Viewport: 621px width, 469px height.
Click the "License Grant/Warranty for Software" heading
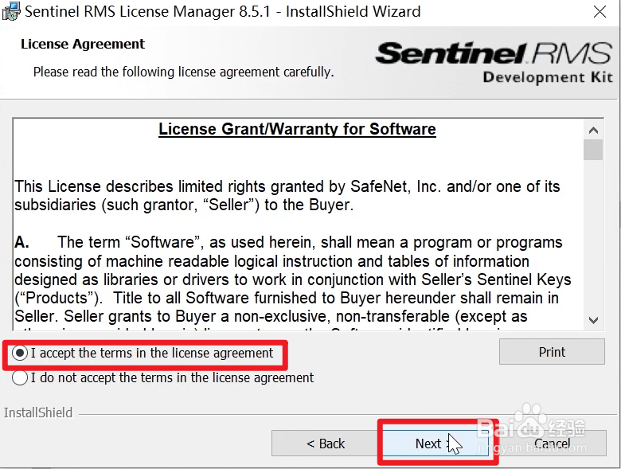297,129
